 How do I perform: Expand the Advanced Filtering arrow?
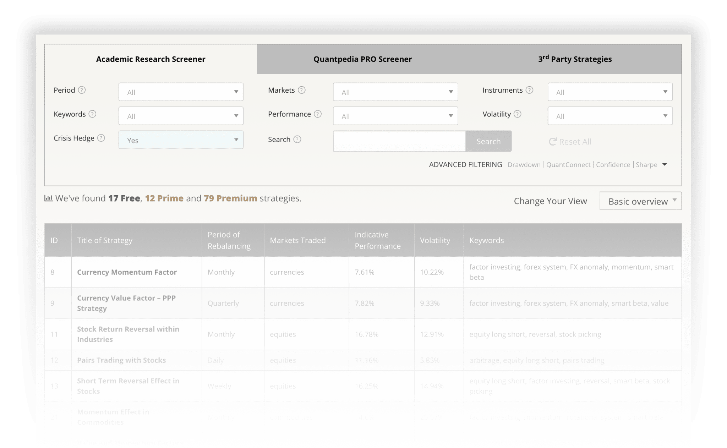click(665, 164)
